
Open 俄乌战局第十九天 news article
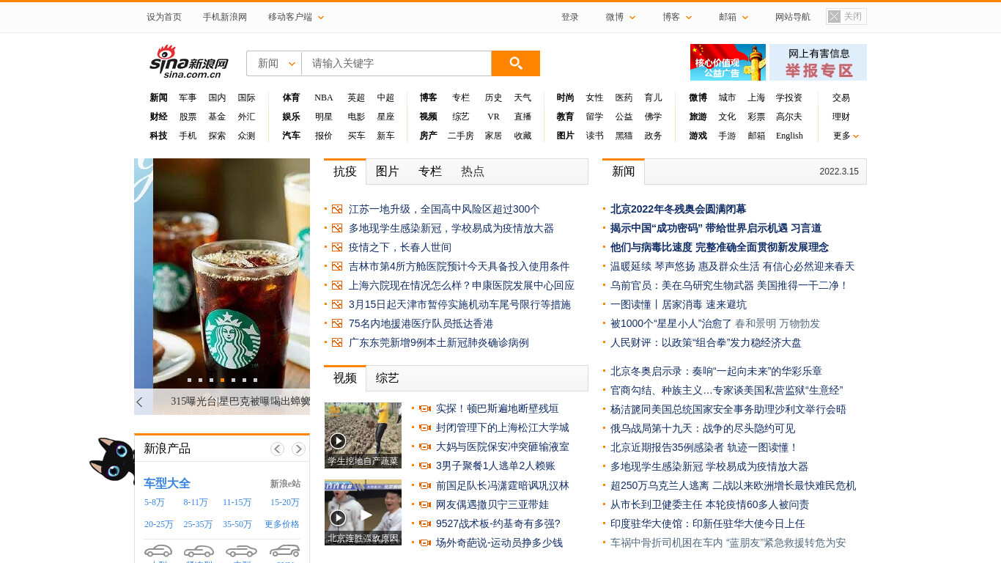(x=703, y=428)
